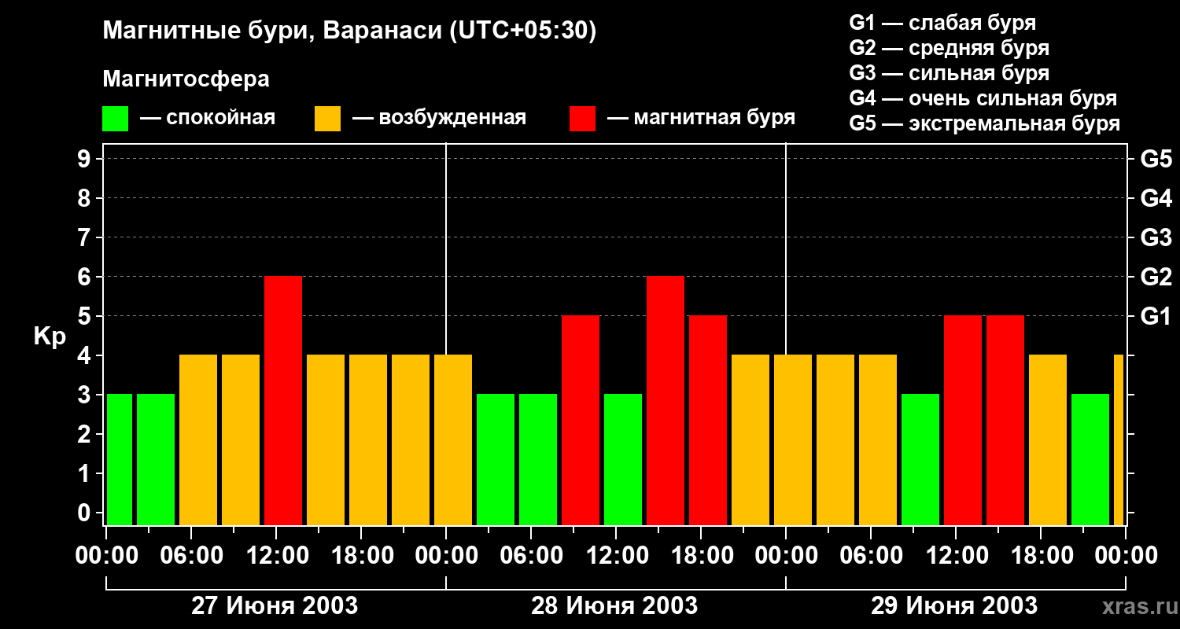Viewport: 1180px width, 629px height.
Task: Click the G5 right-axis label at Kp 9
Action: (x=1156, y=159)
